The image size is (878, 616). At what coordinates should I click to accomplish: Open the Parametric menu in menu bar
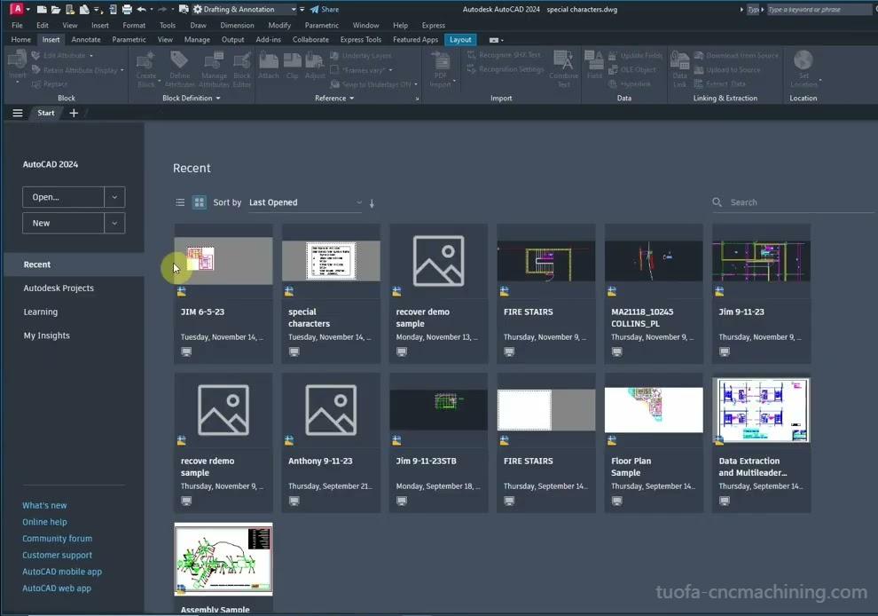pos(321,25)
